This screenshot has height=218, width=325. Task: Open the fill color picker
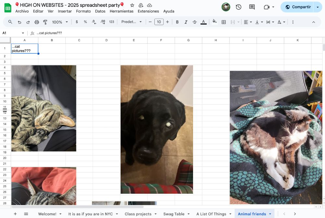coord(215,22)
